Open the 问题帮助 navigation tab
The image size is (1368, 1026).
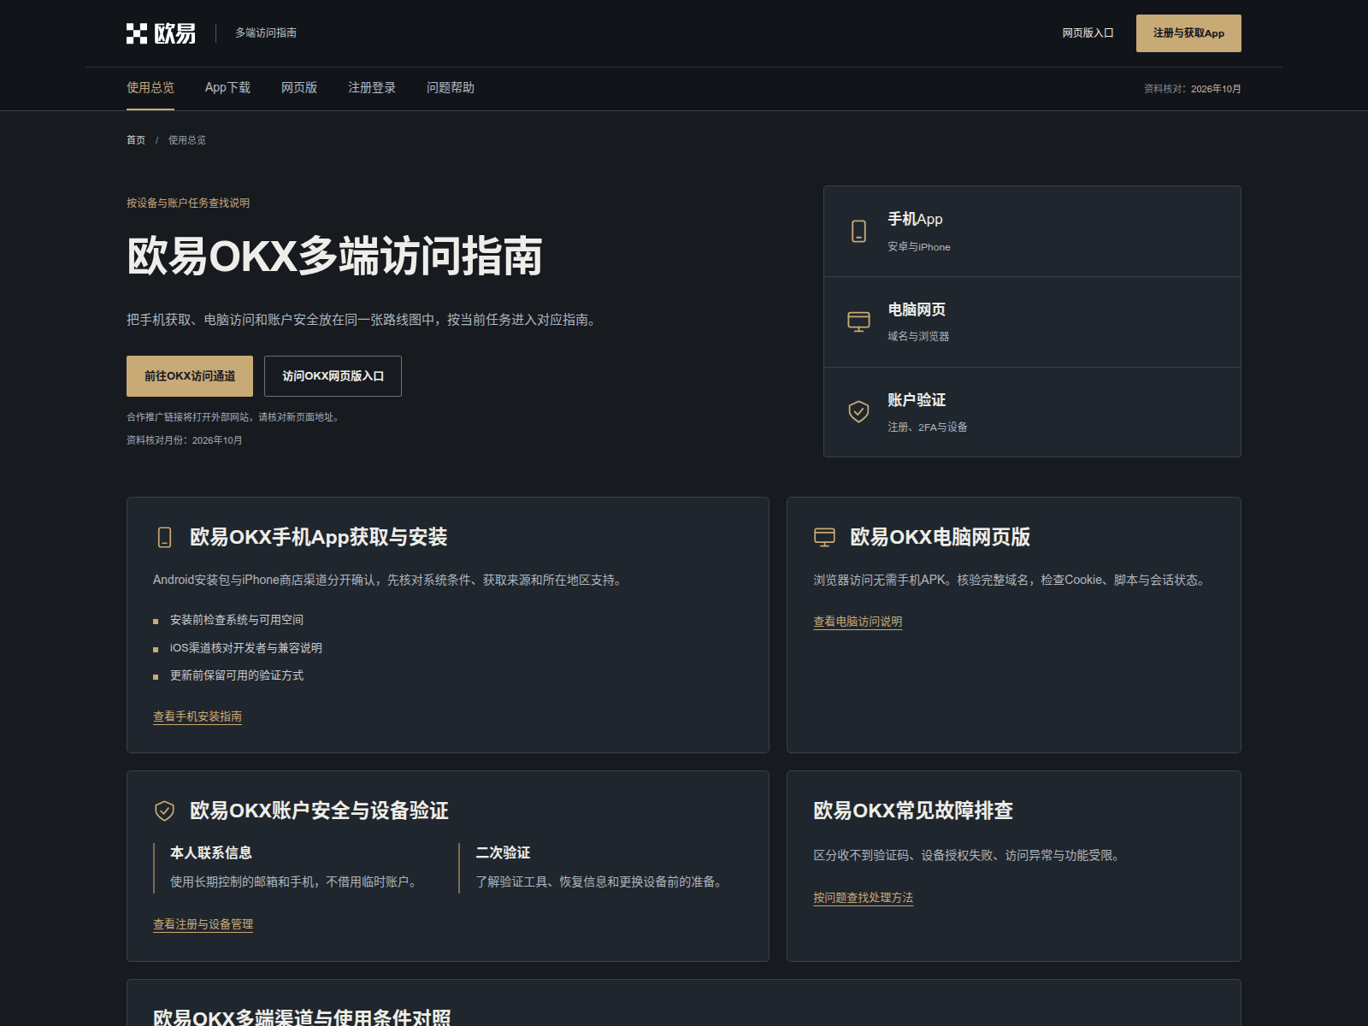click(451, 88)
